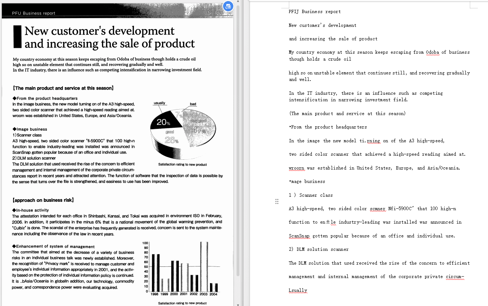Click the '1998' axis label on the bar chart
488x306 pixels.
click(x=155, y=294)
